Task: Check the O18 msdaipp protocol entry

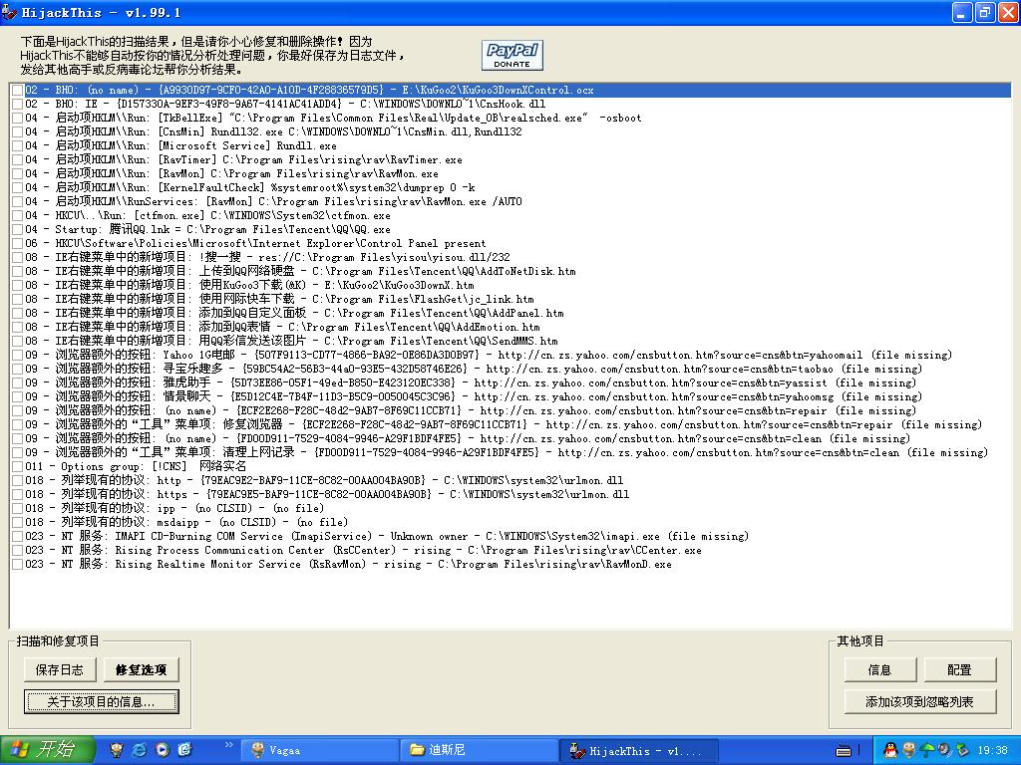Action: [18, 522]
